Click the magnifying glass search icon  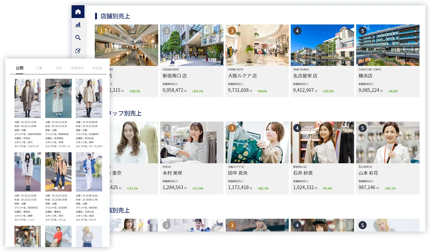point(78,38)
